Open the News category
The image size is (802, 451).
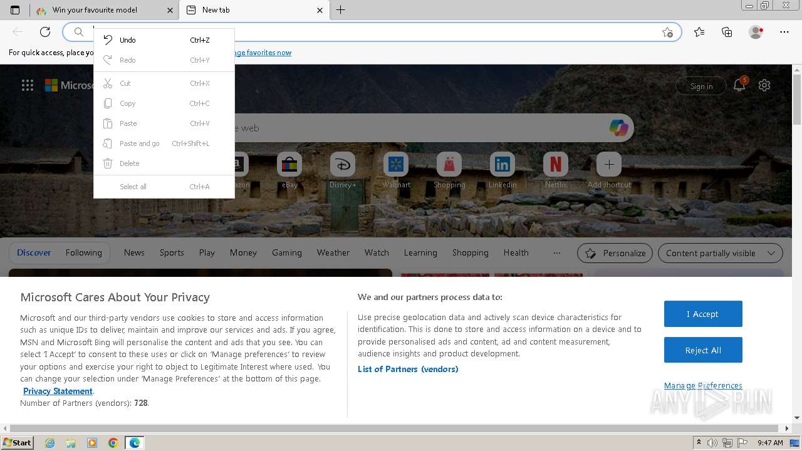coord(134,252)
